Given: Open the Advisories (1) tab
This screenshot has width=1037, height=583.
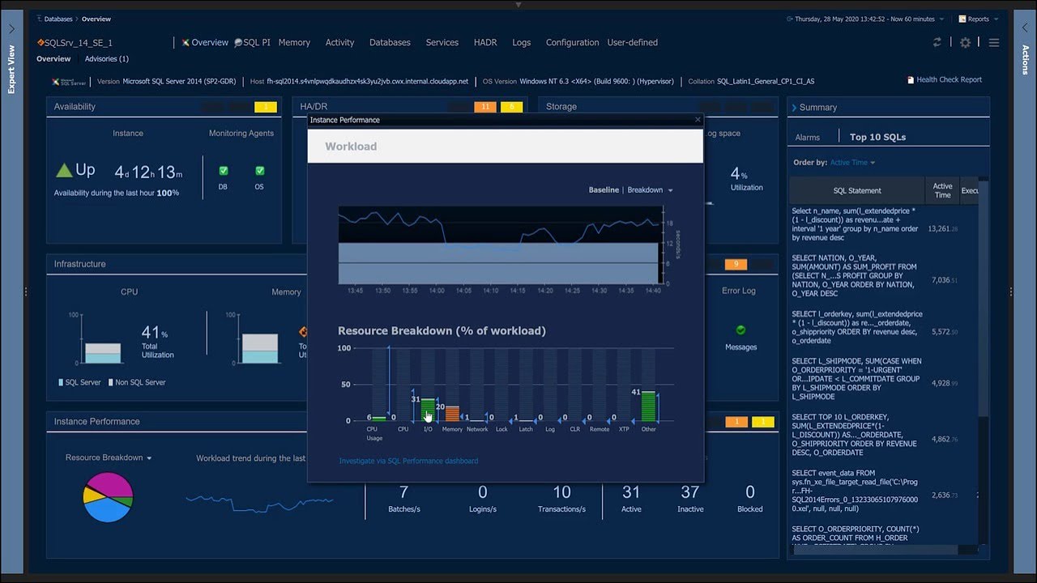Looking at the screenshot, I should point(107,59).
